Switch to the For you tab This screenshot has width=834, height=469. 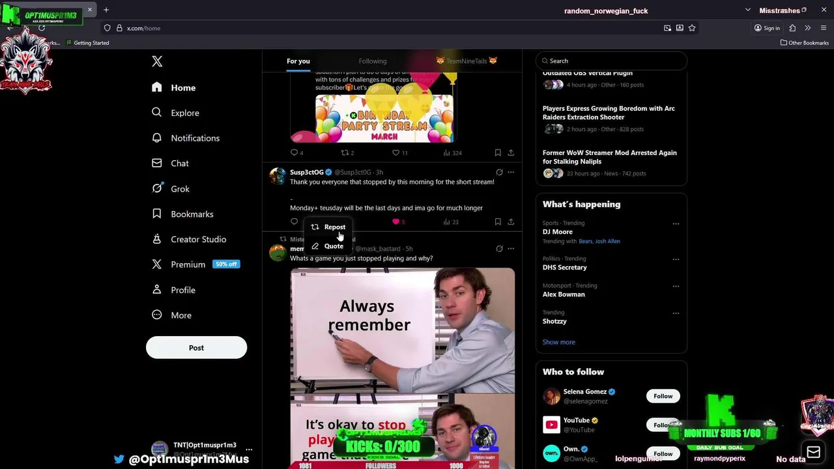click(298, 61)
